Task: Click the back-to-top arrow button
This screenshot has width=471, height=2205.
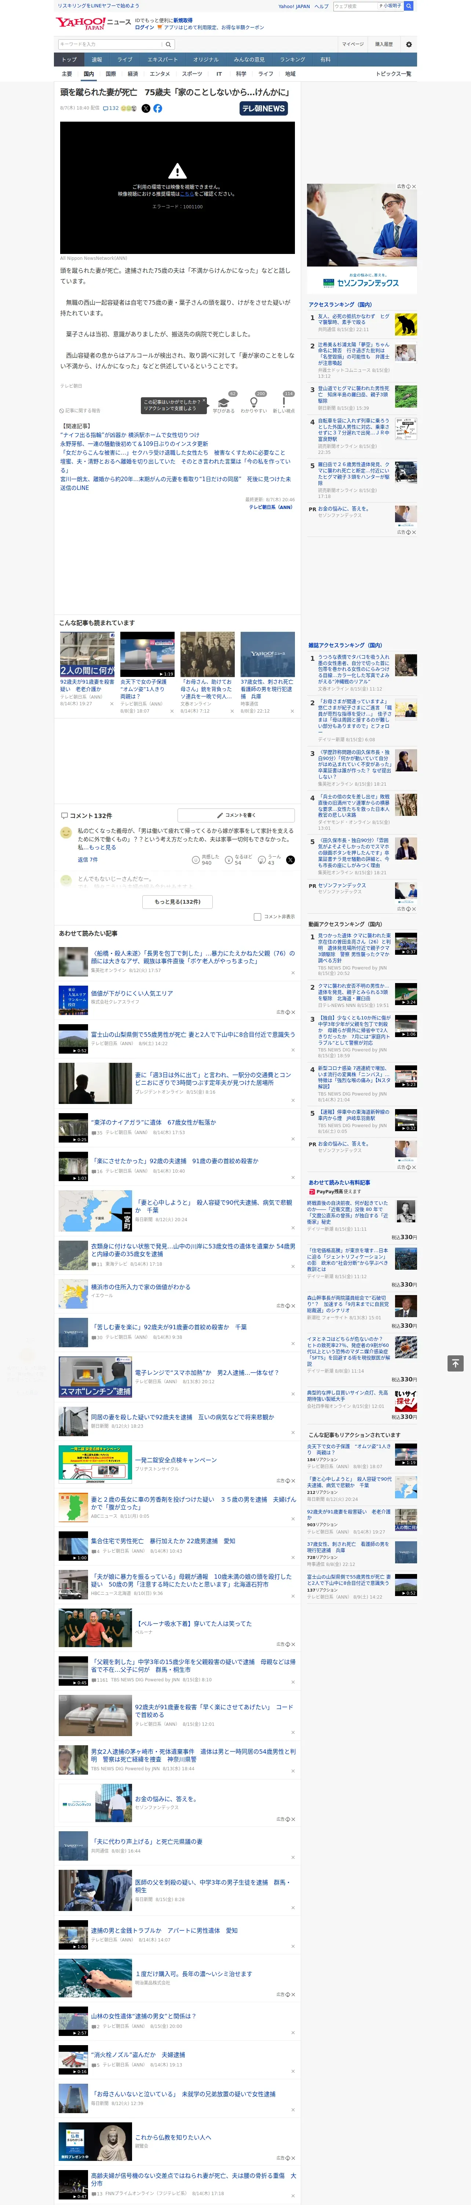Action: [456, 1363]
